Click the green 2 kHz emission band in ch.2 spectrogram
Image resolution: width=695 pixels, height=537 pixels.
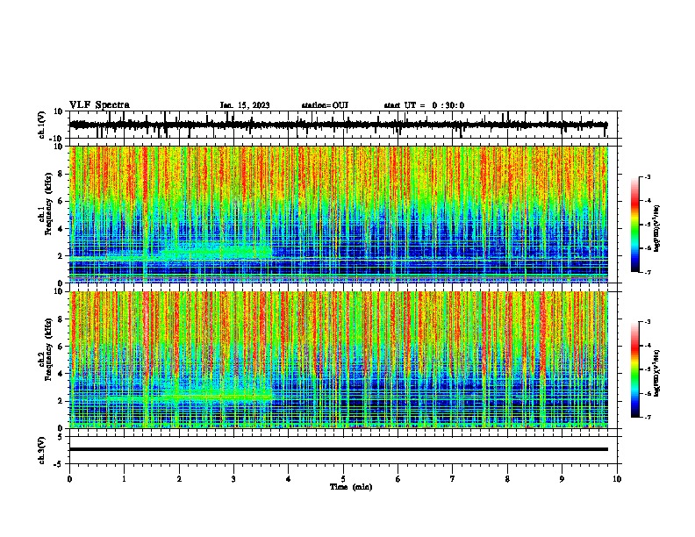(218, 397)
